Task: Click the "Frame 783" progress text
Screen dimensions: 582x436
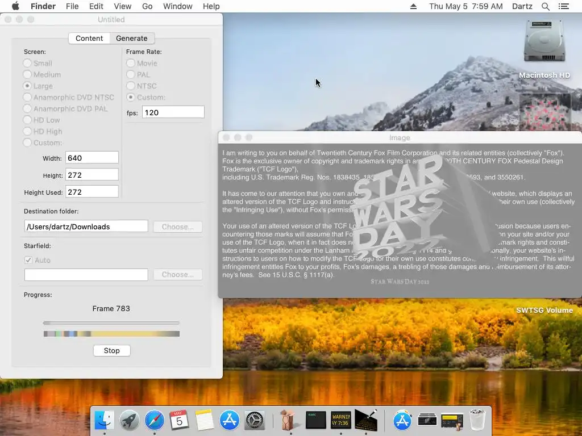Action: 111,308
